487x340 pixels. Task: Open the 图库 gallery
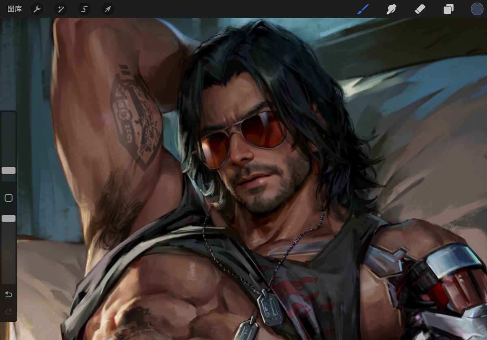click(15, 9)
